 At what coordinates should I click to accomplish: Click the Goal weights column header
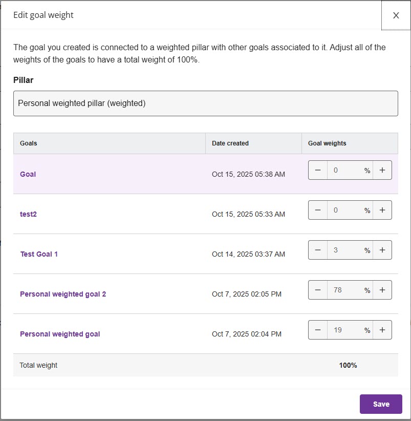tap(327, 143)
